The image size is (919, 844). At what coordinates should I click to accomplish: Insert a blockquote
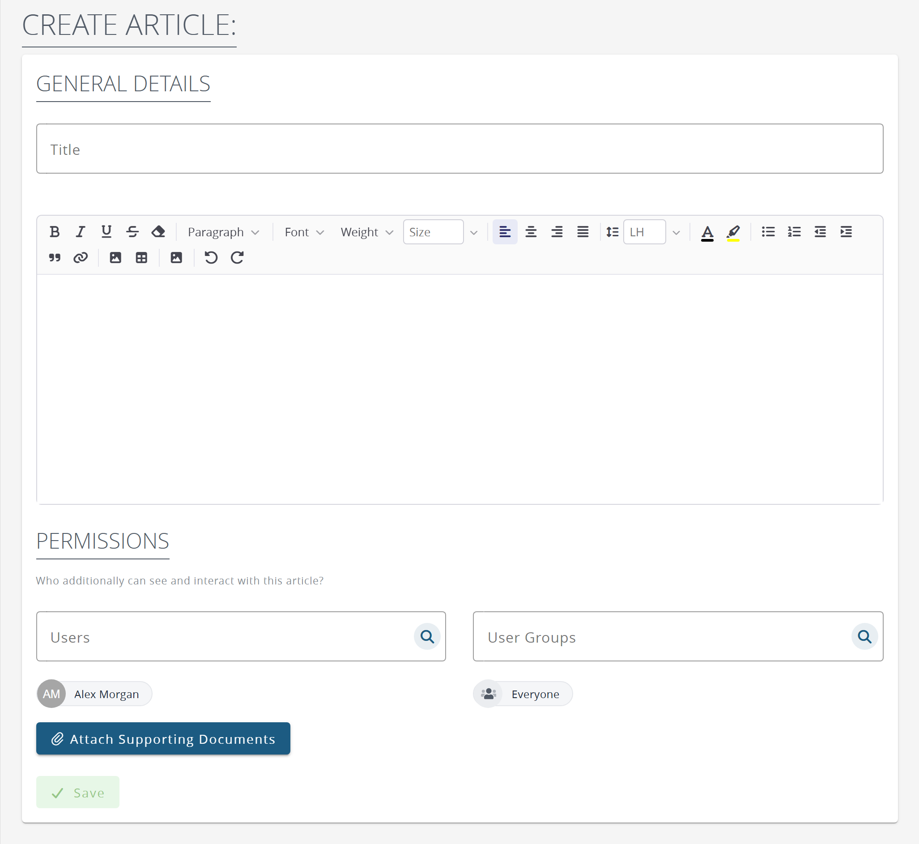(54, 258)
